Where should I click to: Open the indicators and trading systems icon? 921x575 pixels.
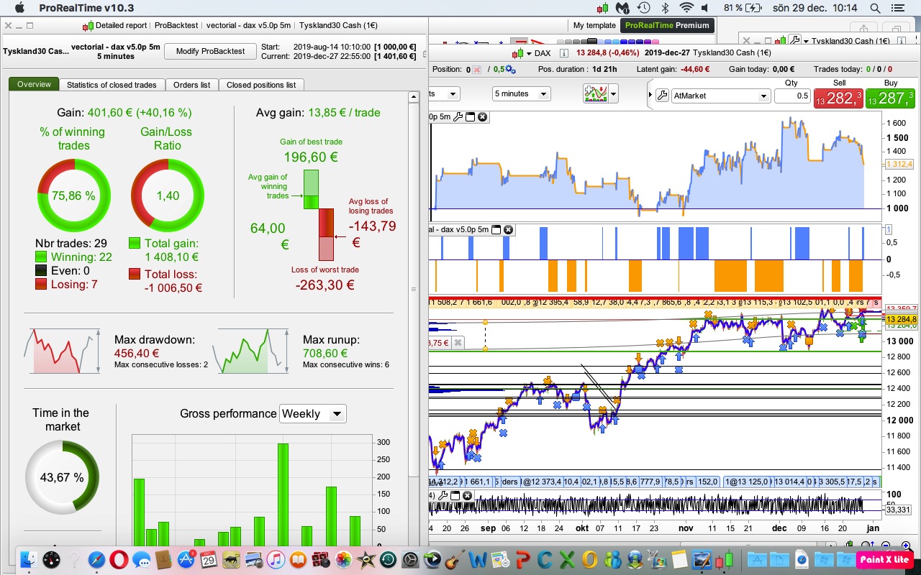595,93
